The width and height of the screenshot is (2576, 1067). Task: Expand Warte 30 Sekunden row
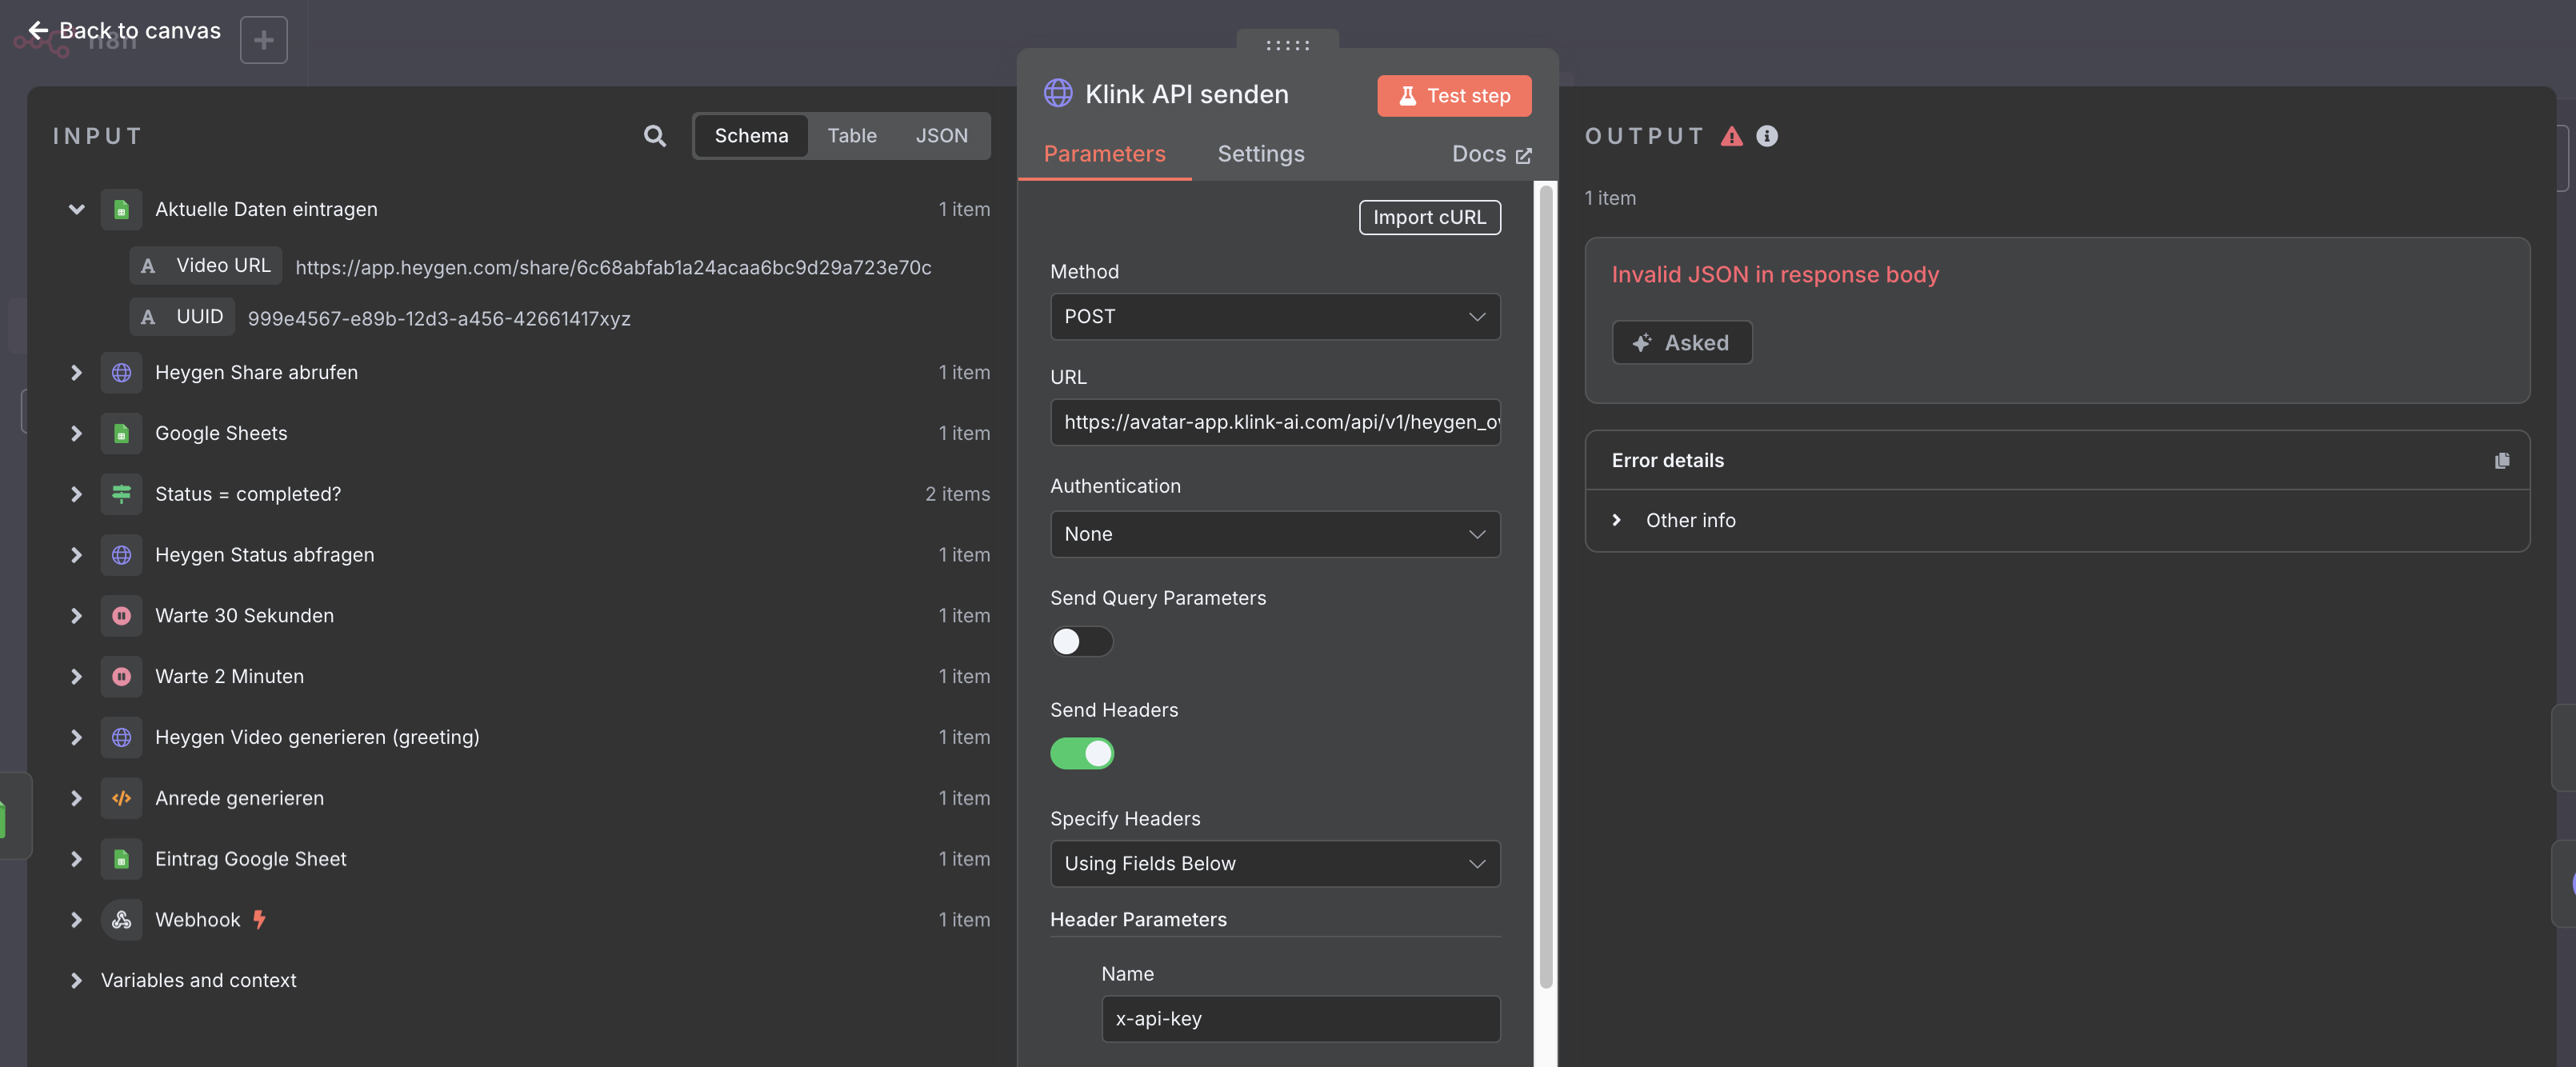[x=76, y=616]
